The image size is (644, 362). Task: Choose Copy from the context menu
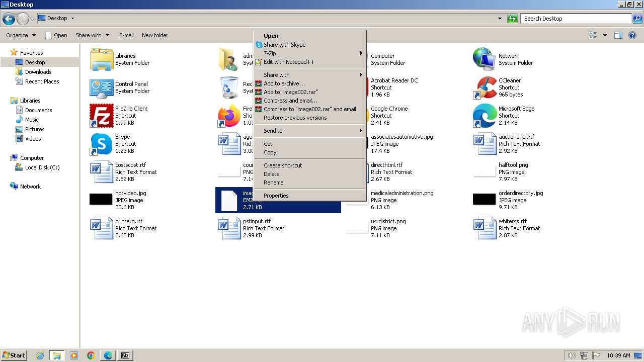[309, 152]
